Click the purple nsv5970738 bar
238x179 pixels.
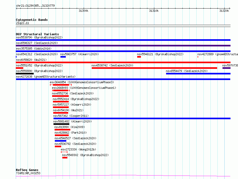coord(227,68)
